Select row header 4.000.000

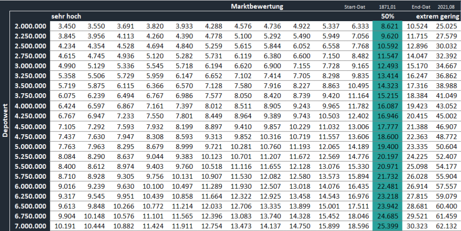pos(31,106)
